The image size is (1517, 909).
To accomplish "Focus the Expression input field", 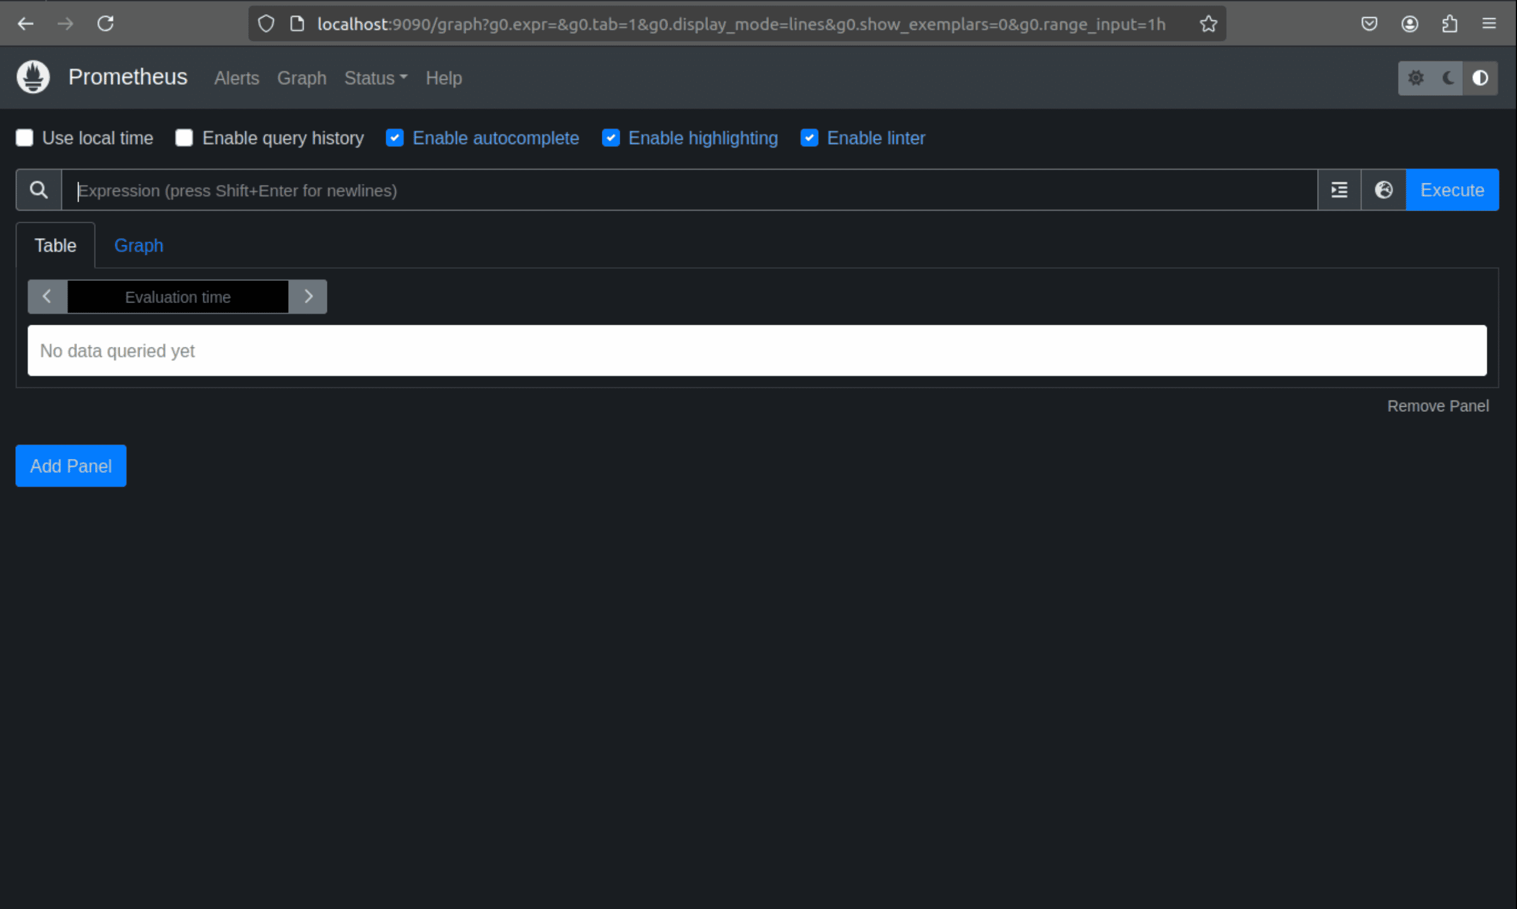I will tap(690, 190).
